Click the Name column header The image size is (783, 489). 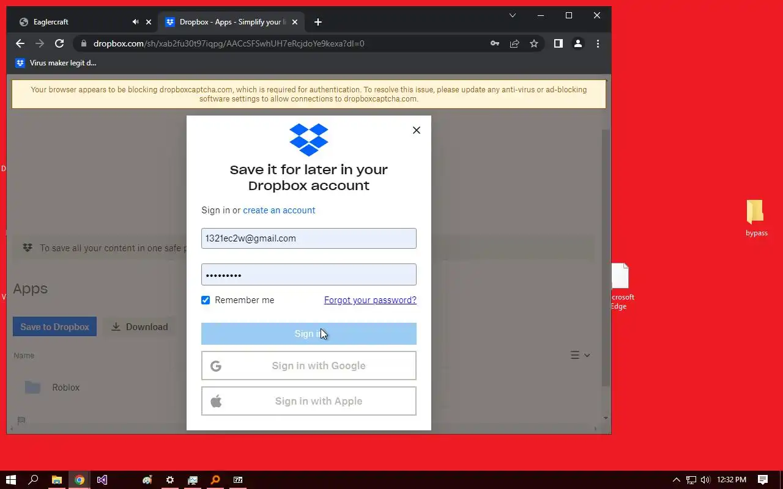(x=24, y=356)
